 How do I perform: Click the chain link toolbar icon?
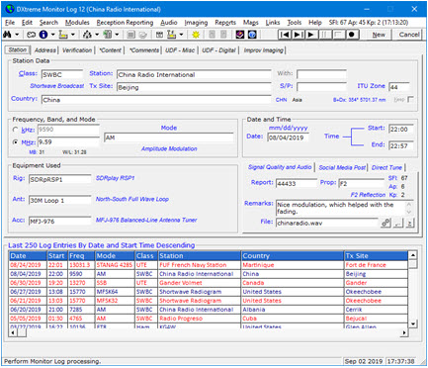tap(32, 35)
